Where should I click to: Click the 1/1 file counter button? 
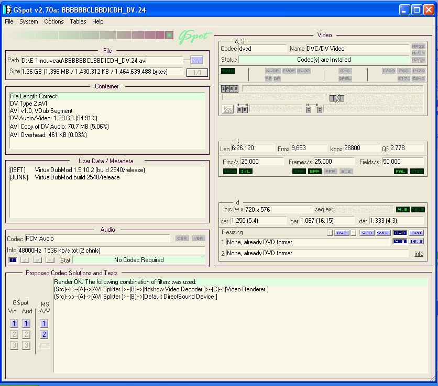197,73
